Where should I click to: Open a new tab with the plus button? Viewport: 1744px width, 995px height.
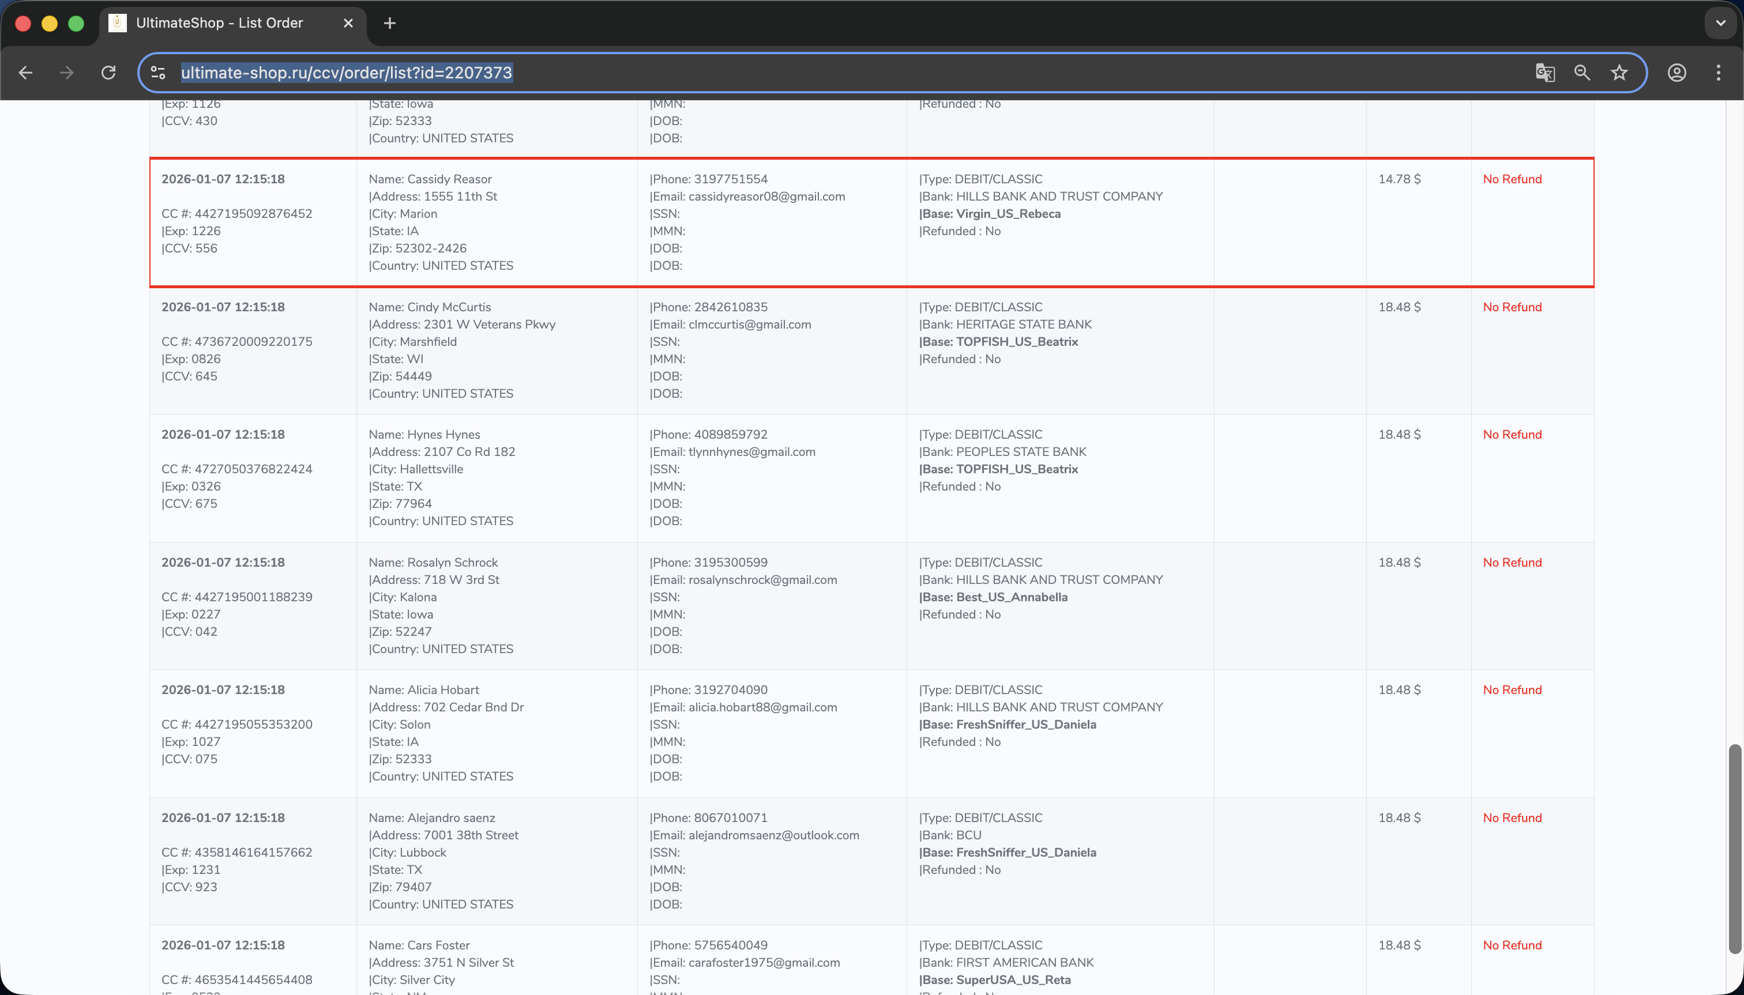(x=390, y=23)
